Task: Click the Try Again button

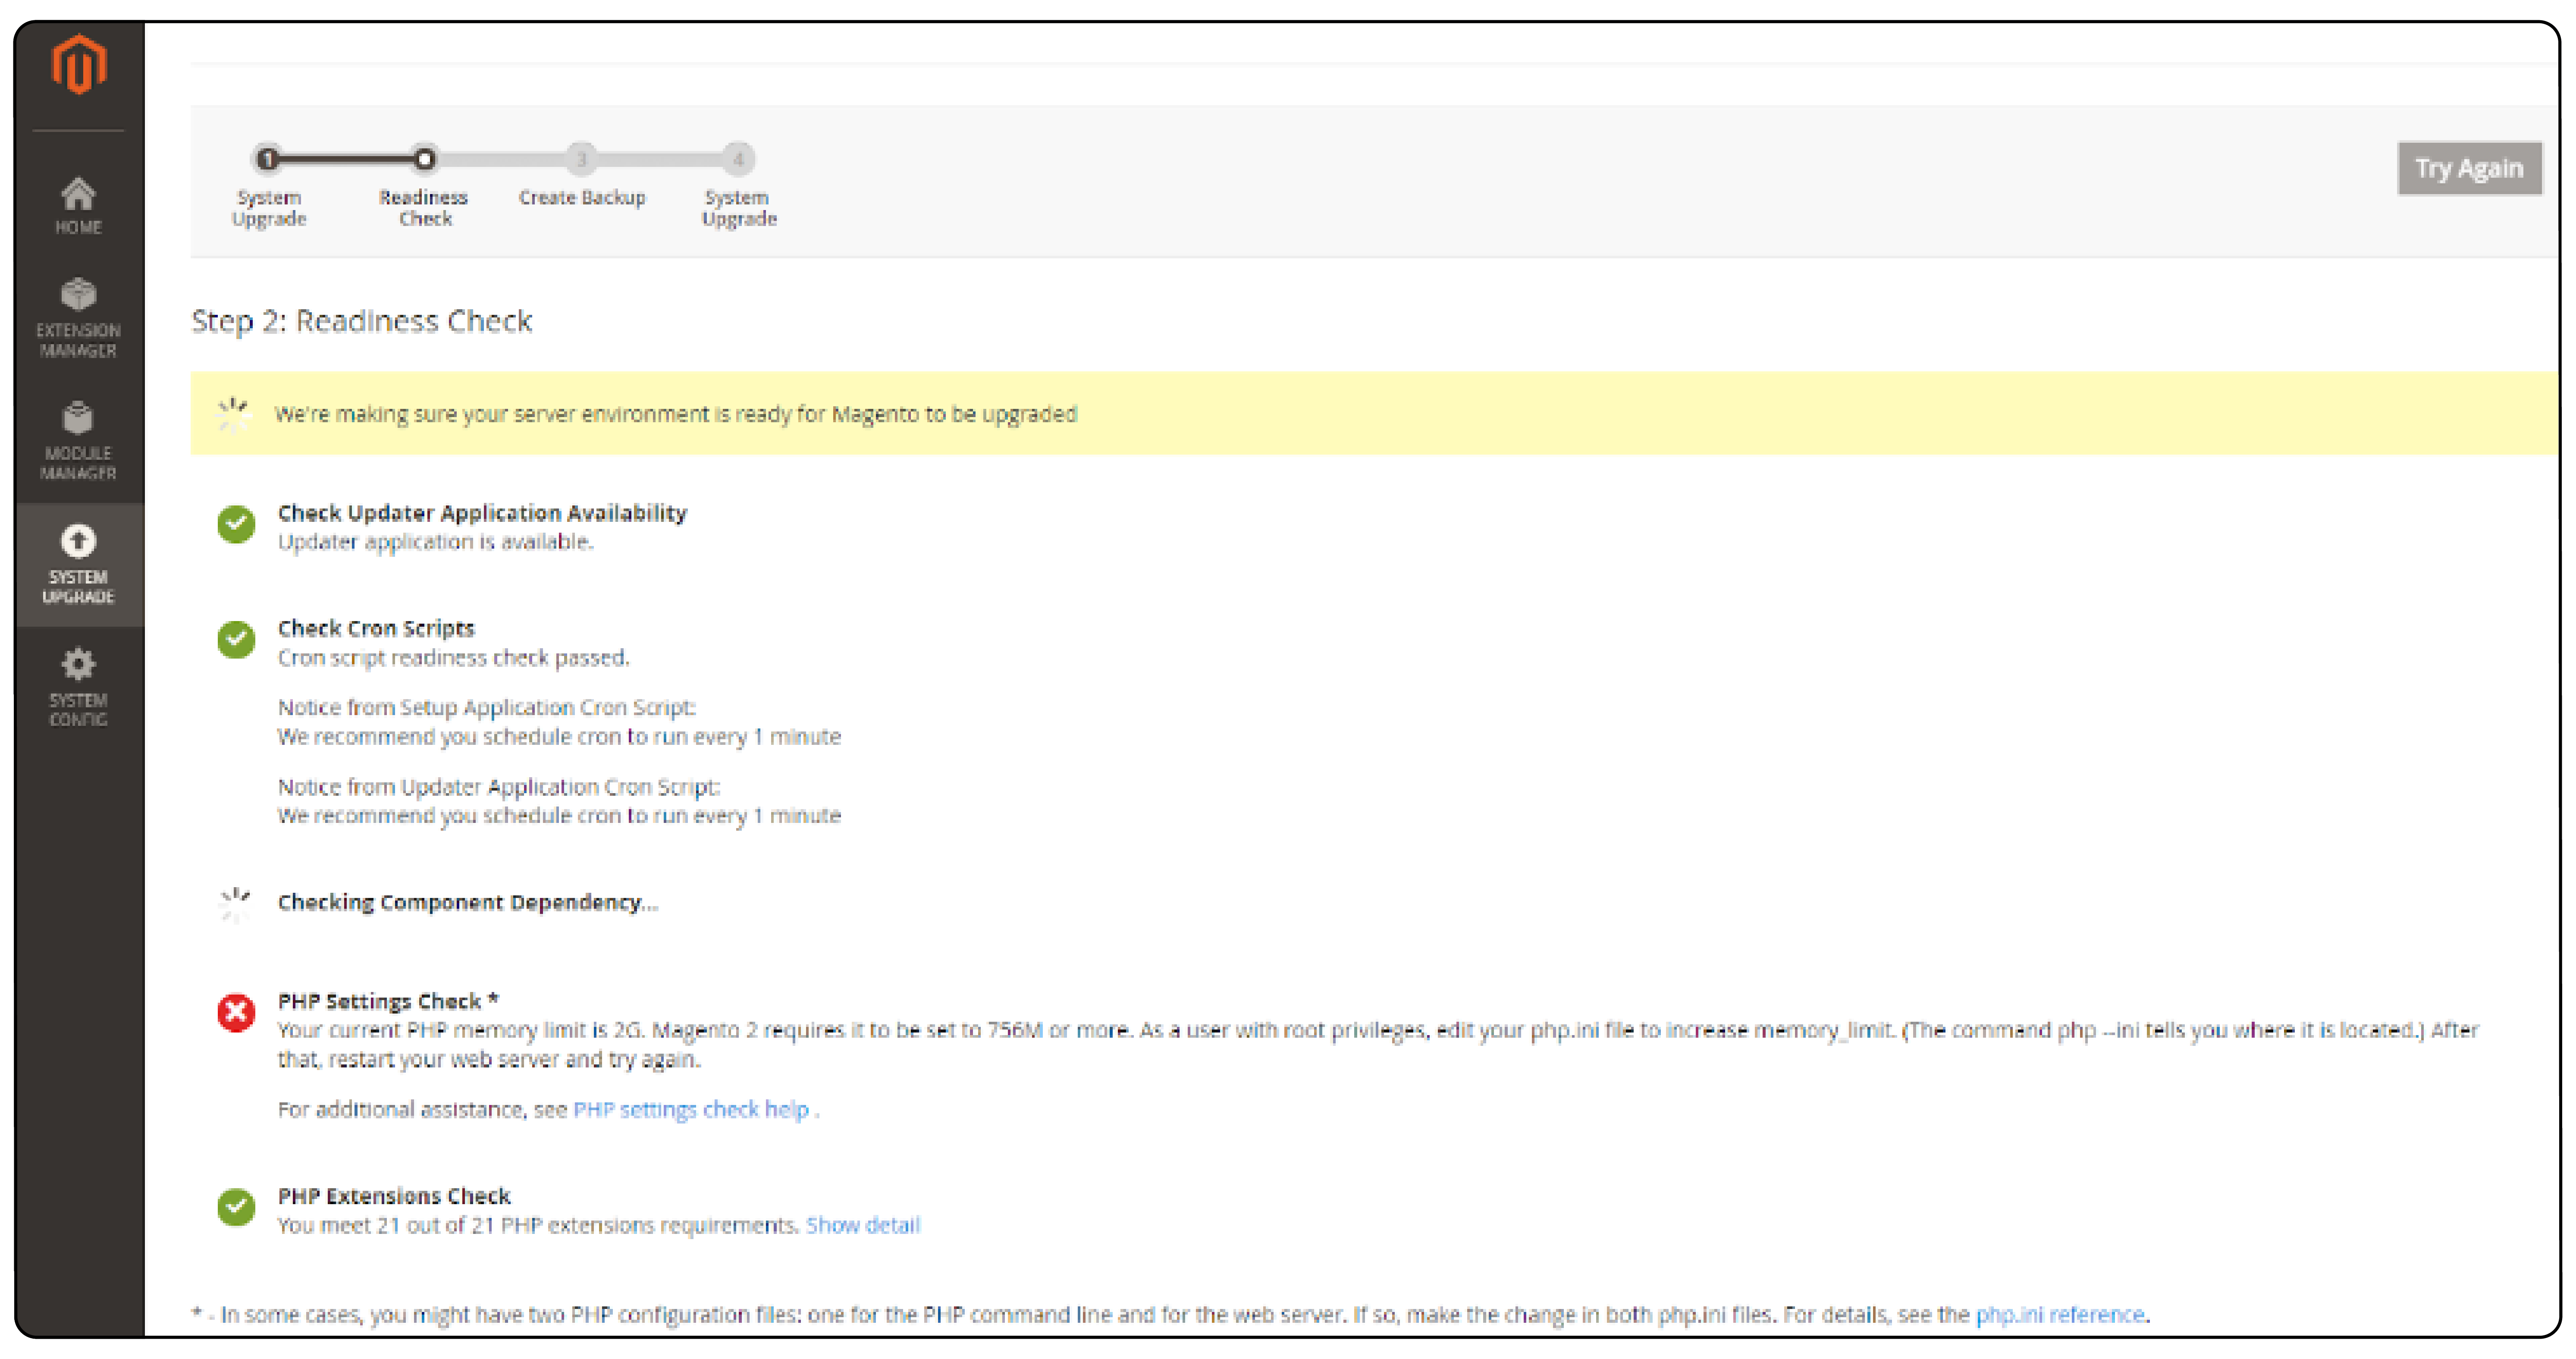Action: pyautogui.click(x=2469, y=168)
